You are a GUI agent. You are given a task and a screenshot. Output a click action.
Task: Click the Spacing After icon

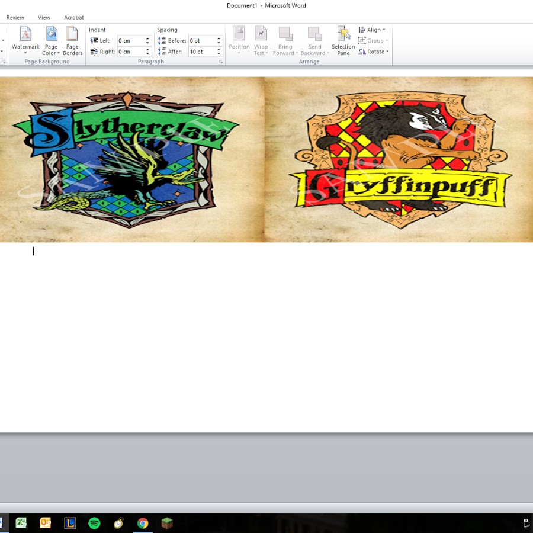click(x=162, y=52)
